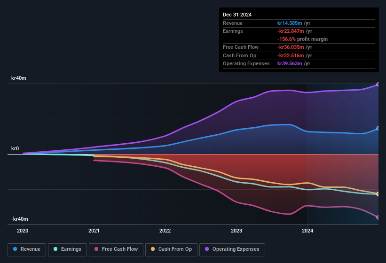Click the kr40m y-axis label
This screenshot has height=263, width=386.
[19, 78]
